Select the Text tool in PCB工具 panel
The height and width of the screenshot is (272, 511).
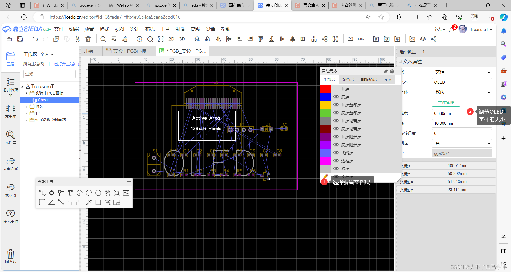[70, 193]
